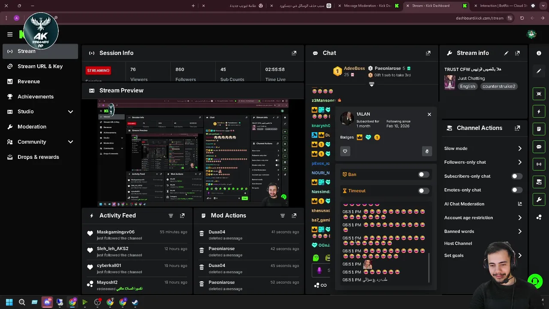Click the mute icon on 1ALAN user card

[x=427, y=151]
